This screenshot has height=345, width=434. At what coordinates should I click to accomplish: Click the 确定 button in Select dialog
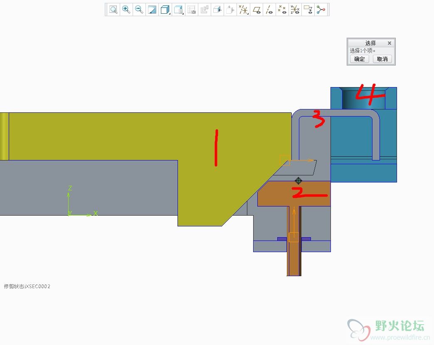point(359,59)
